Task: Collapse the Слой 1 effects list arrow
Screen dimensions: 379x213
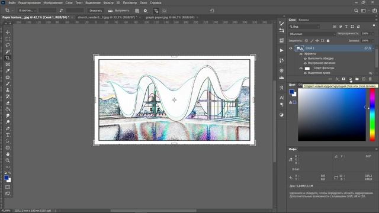Action: tap(374, 49)
